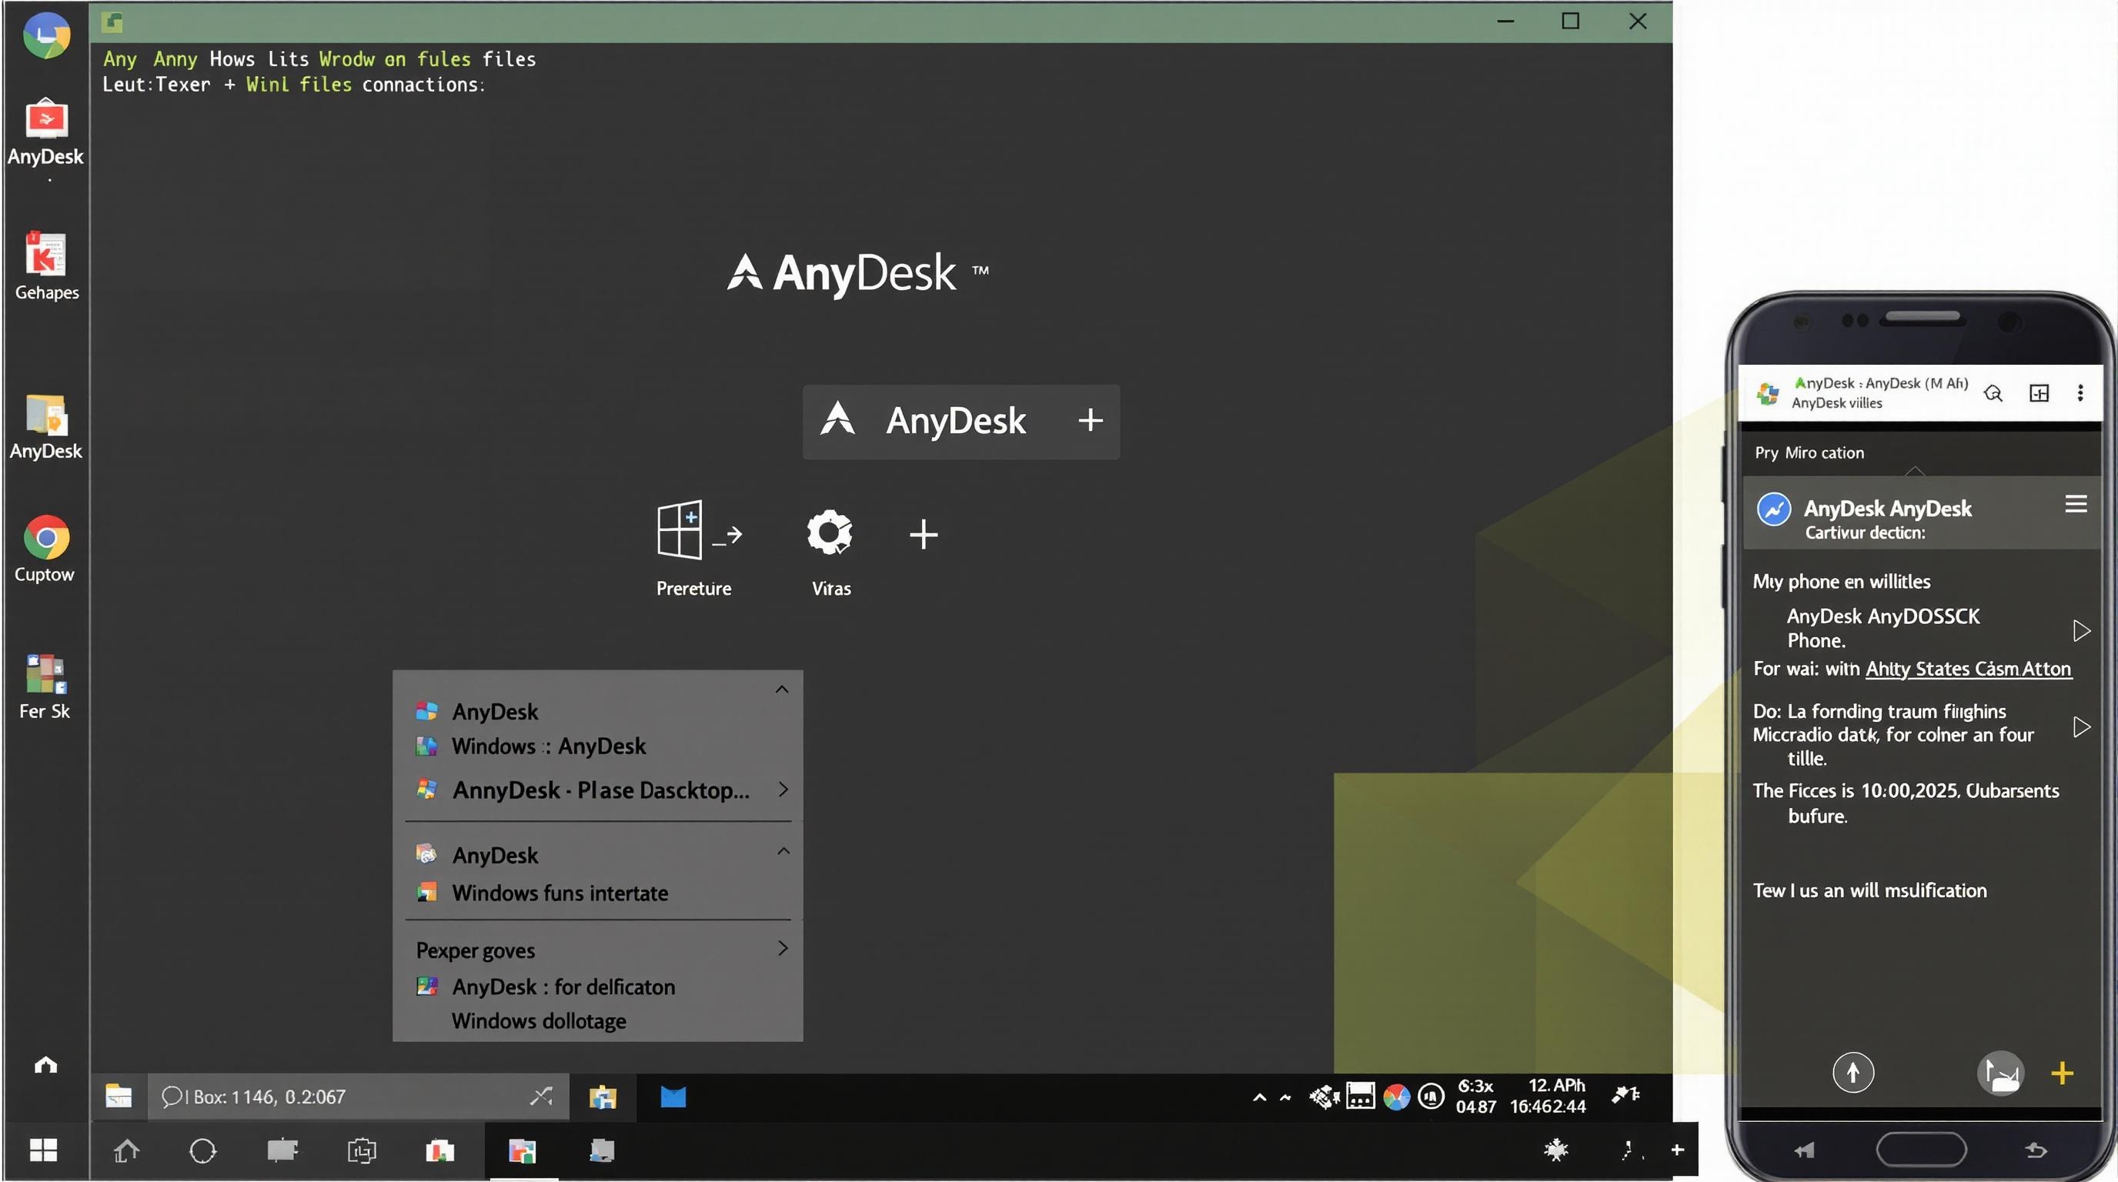Click the circle search icon in bottom taskbar
Viewport: 2118px width, 1182px height.
[202, 1150]
